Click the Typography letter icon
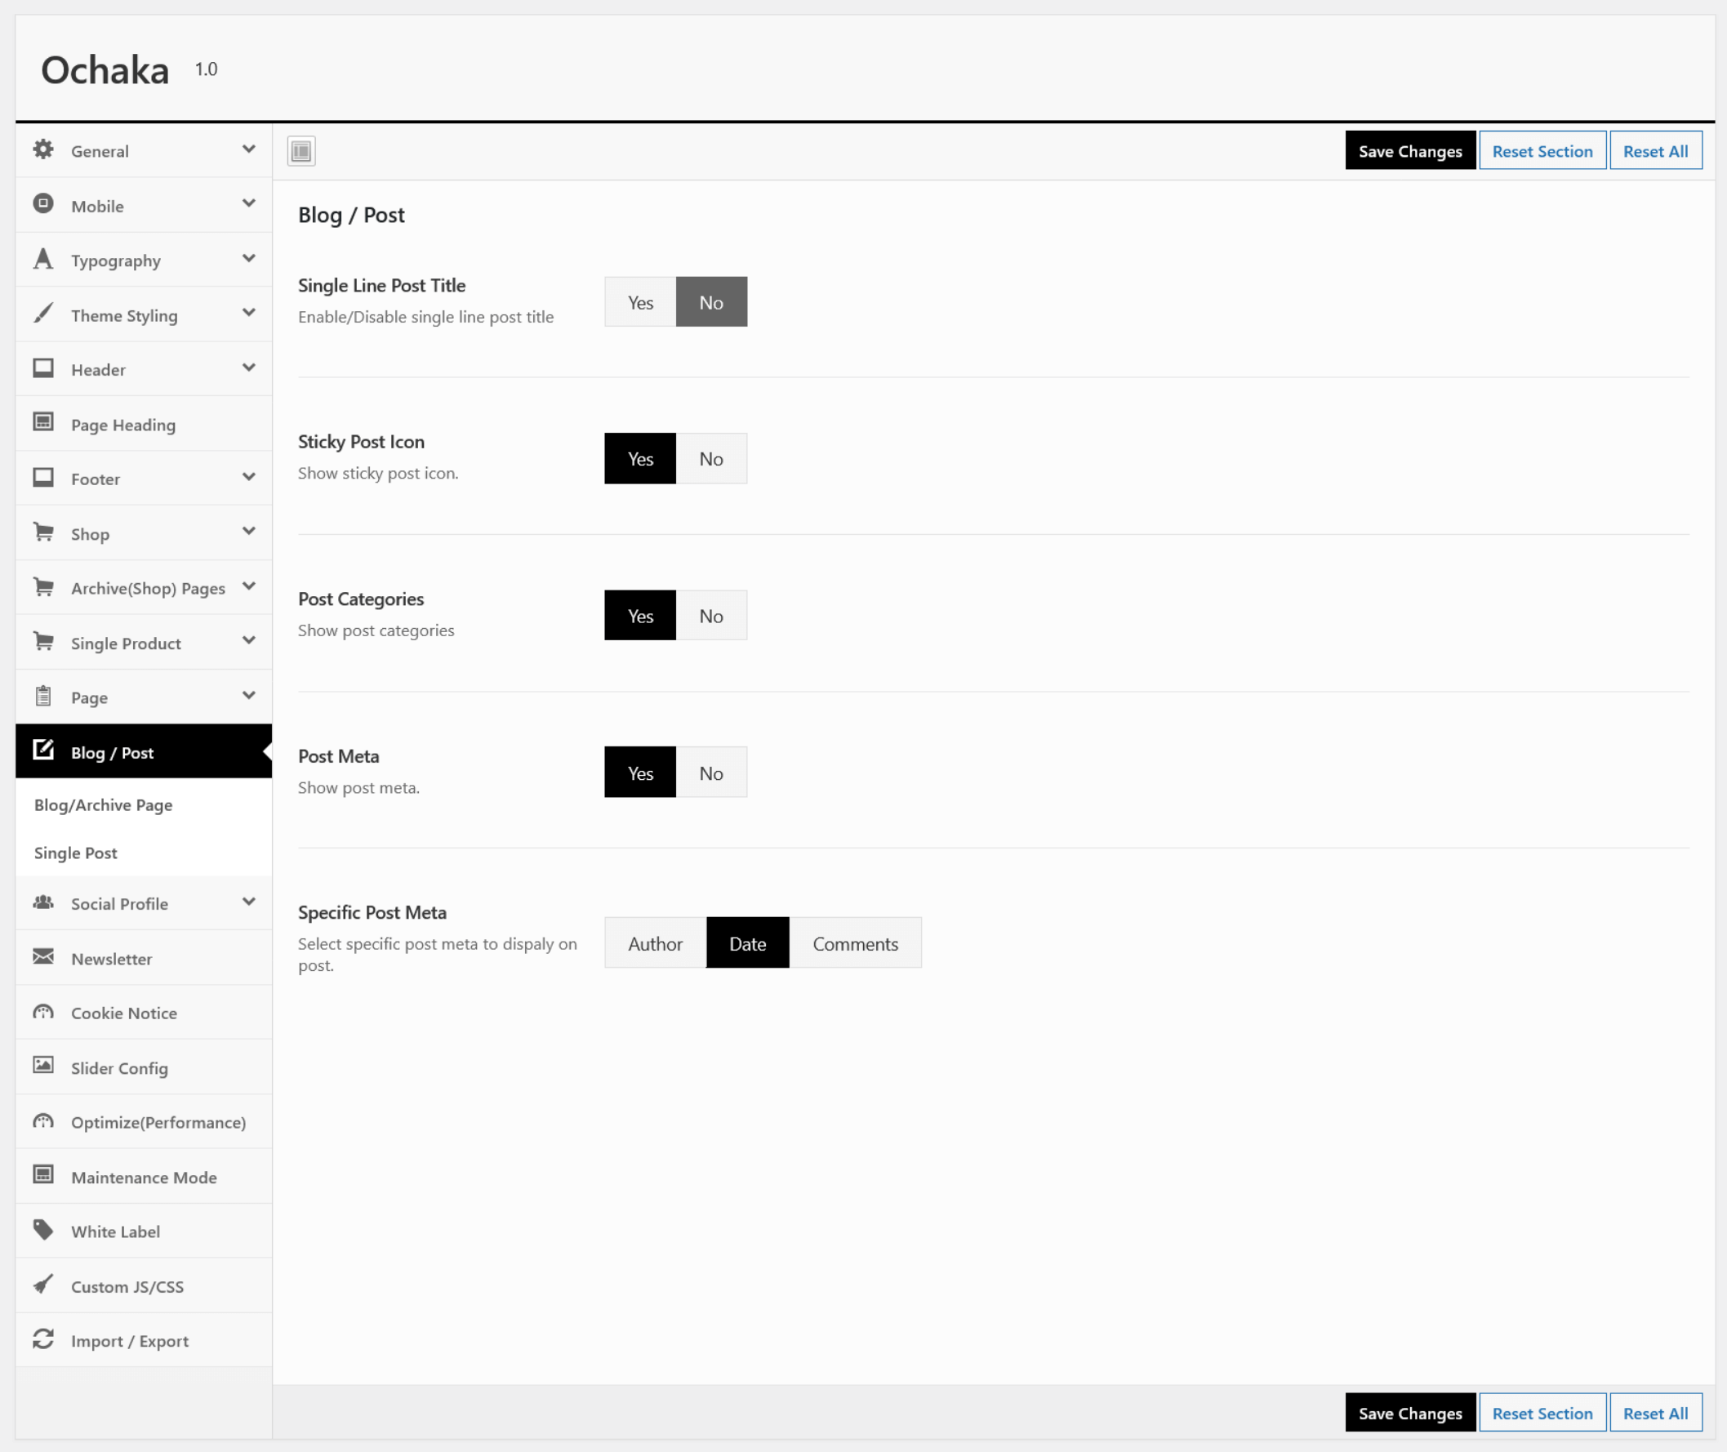The image size is (1727, 1452). [43, 260]
